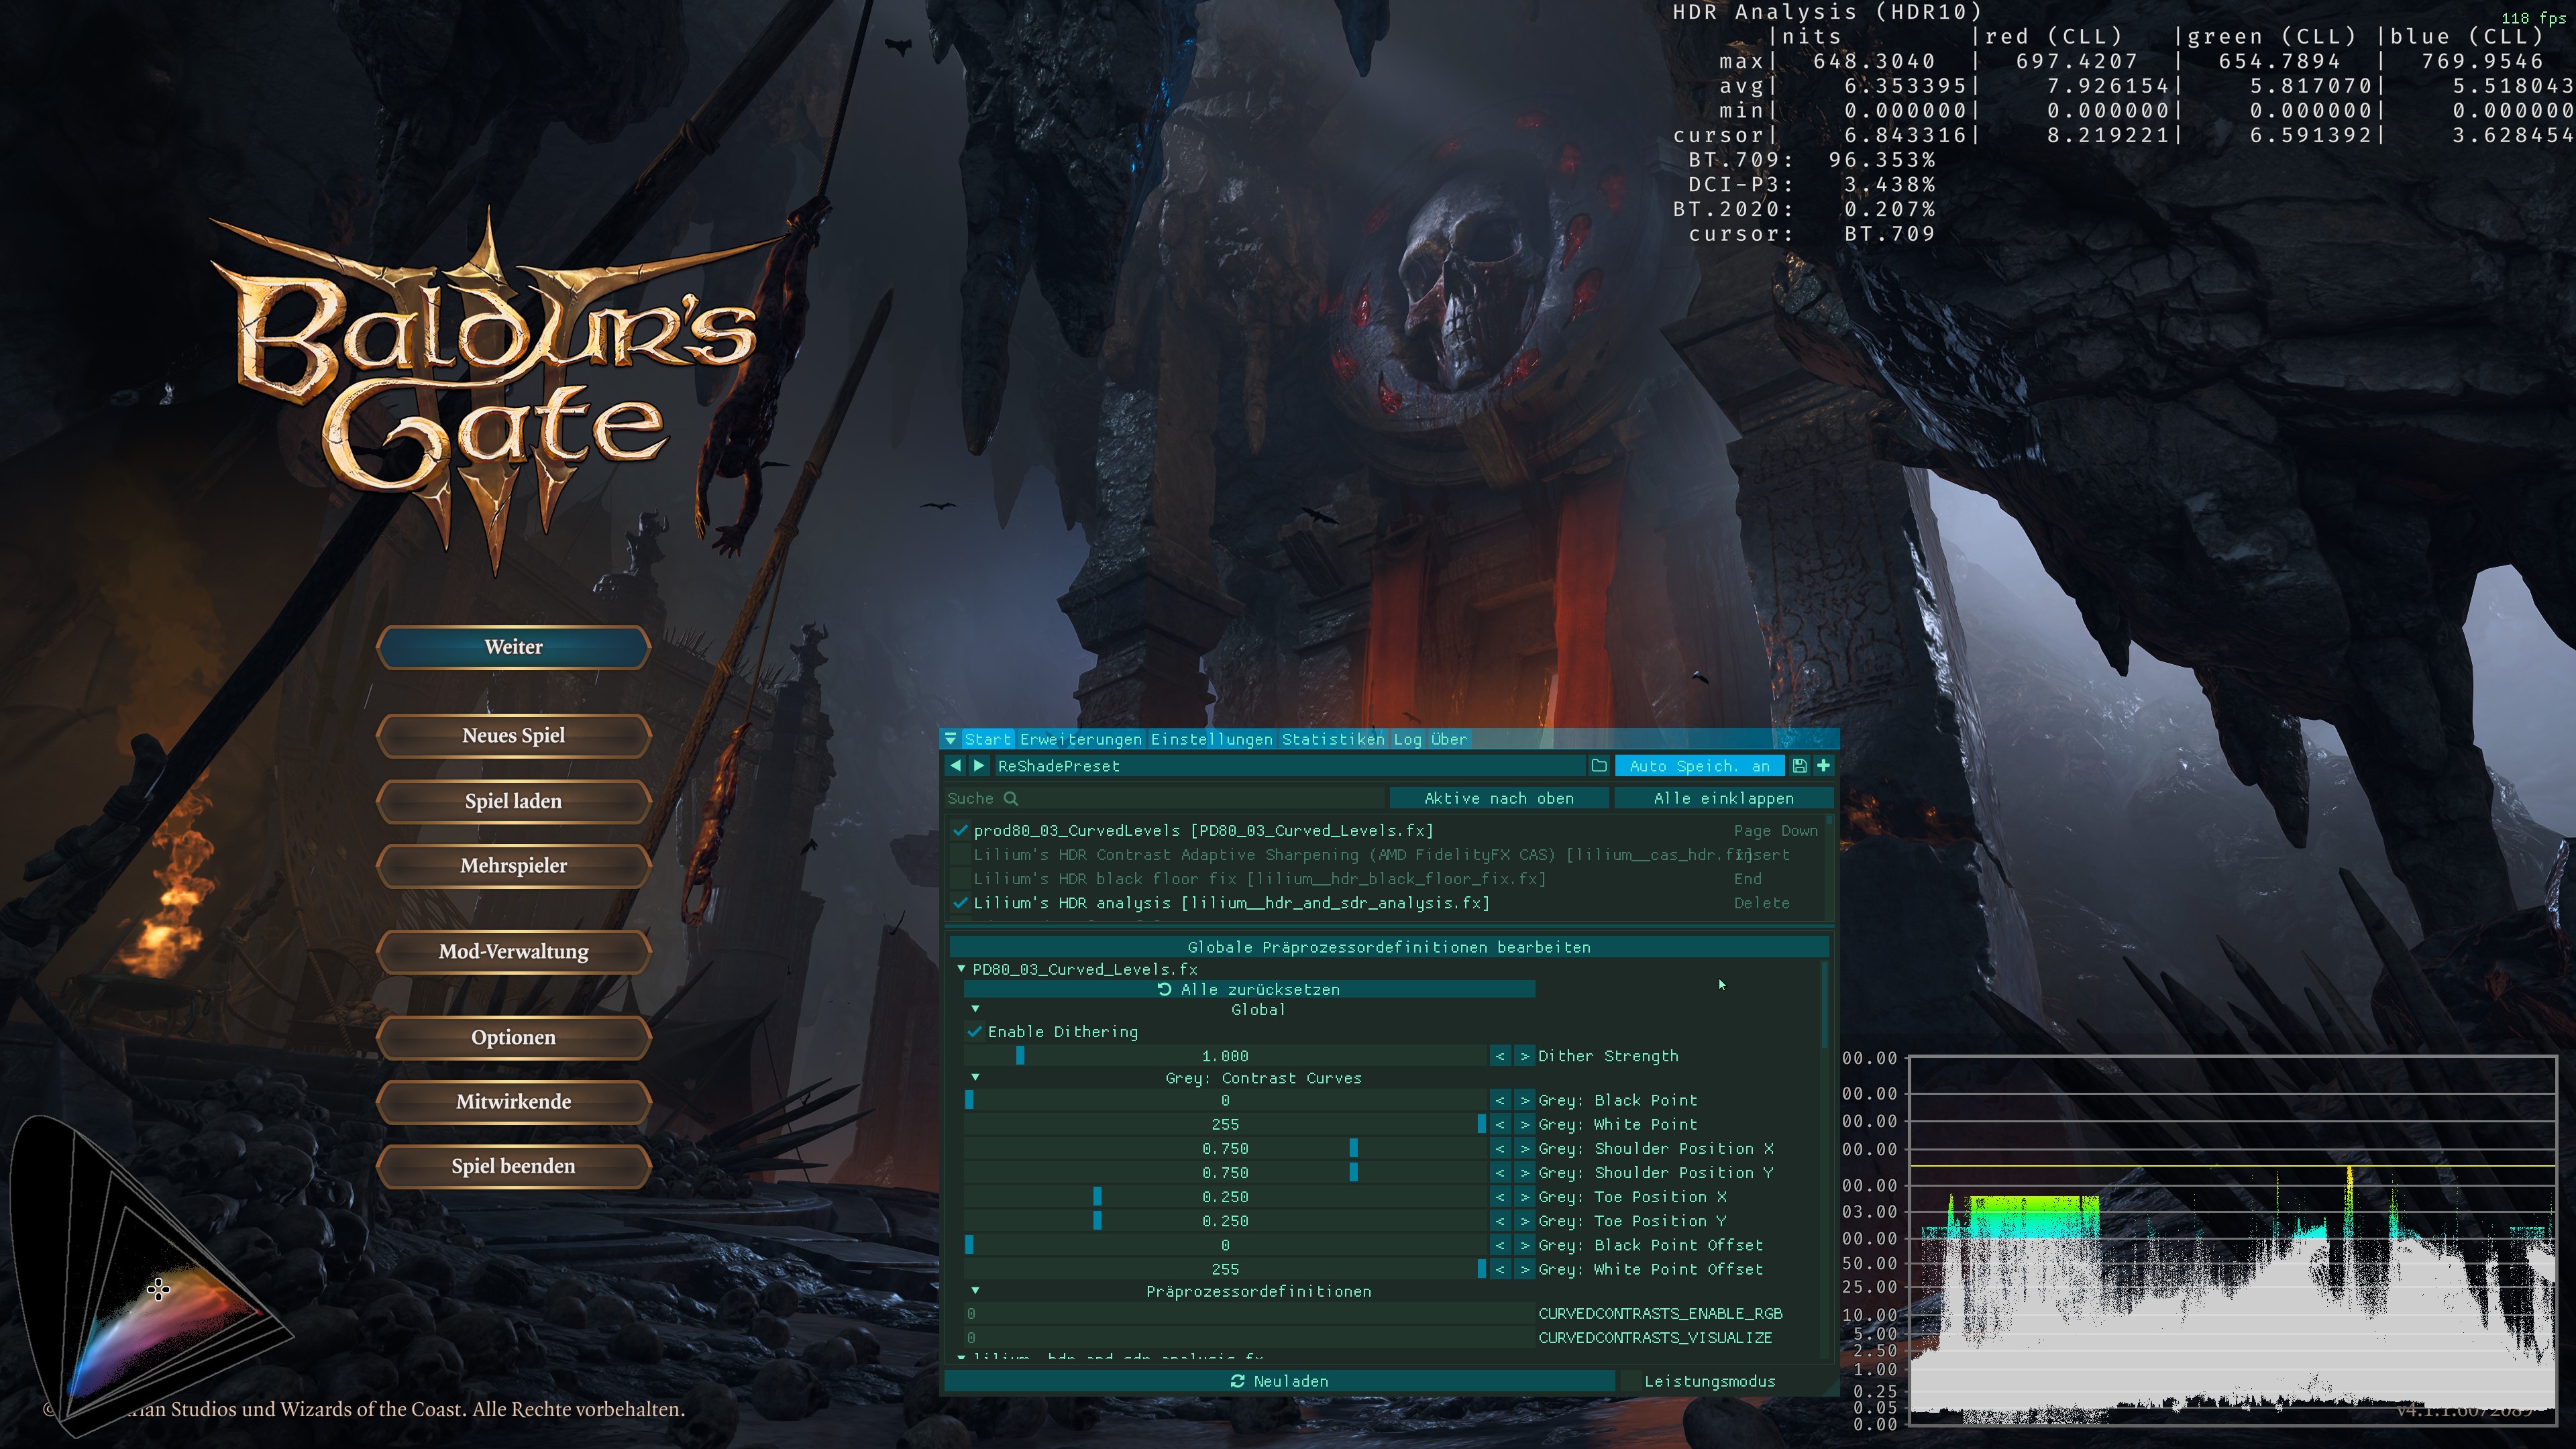Switch to the Einstellungen tab
2576x1449 pixels.
[x=1211, y=739]
